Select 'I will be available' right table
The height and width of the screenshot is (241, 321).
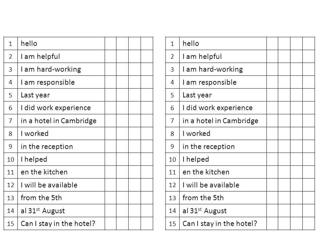point(223,185)
